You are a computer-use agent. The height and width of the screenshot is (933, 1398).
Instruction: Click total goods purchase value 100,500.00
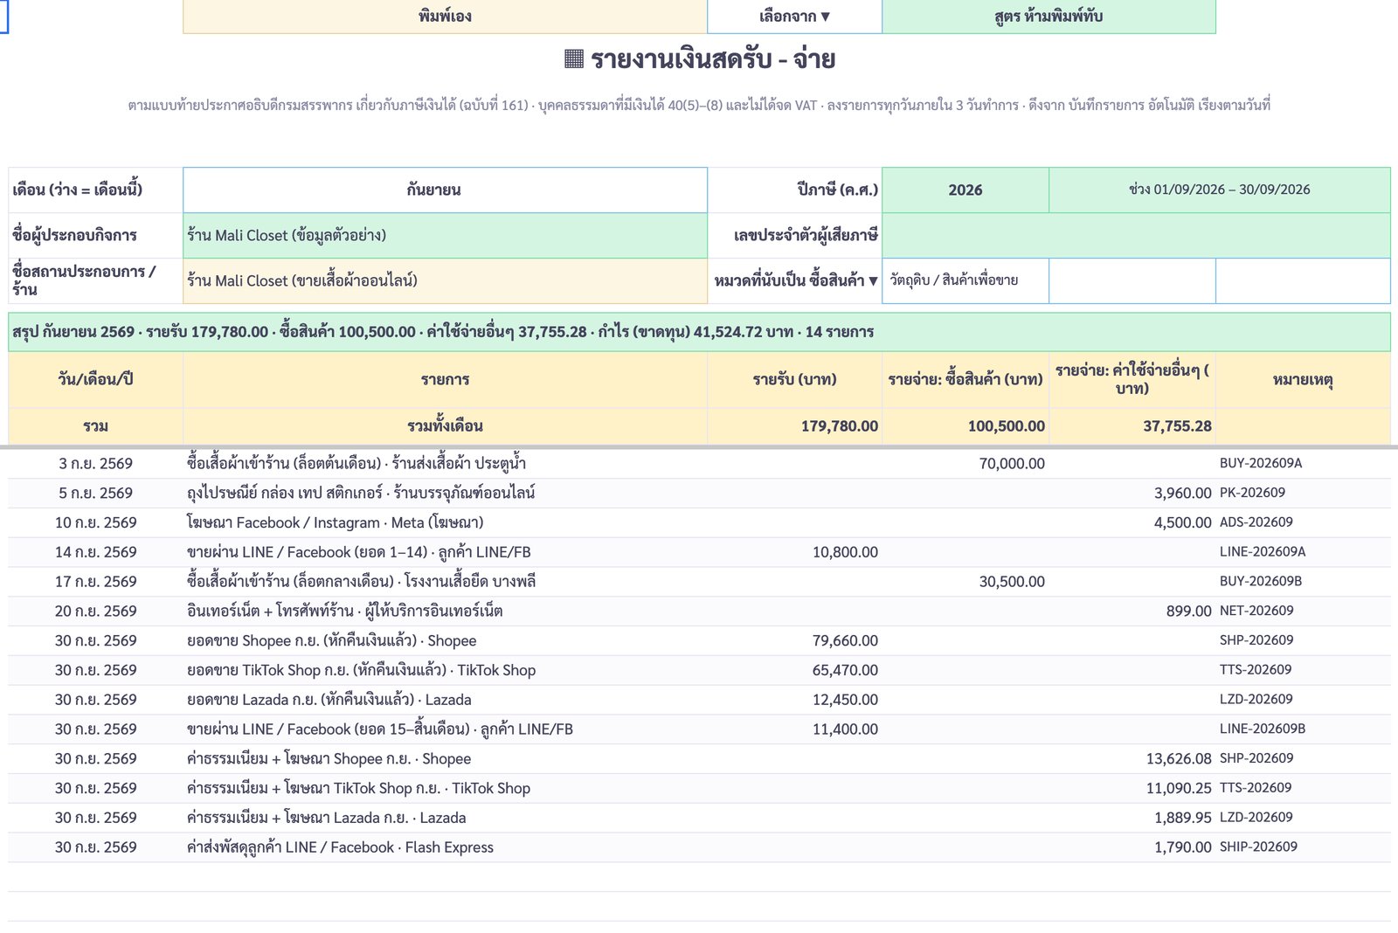tap(965, 426)
